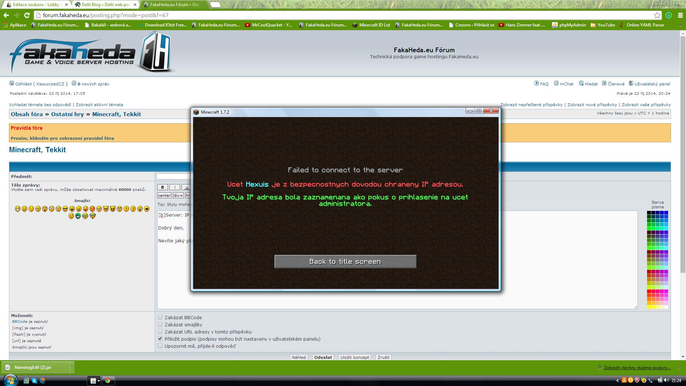Viewport: 686px width, 386px height.
Task: Open a new Chrome tab
Action: click(215, 5)
